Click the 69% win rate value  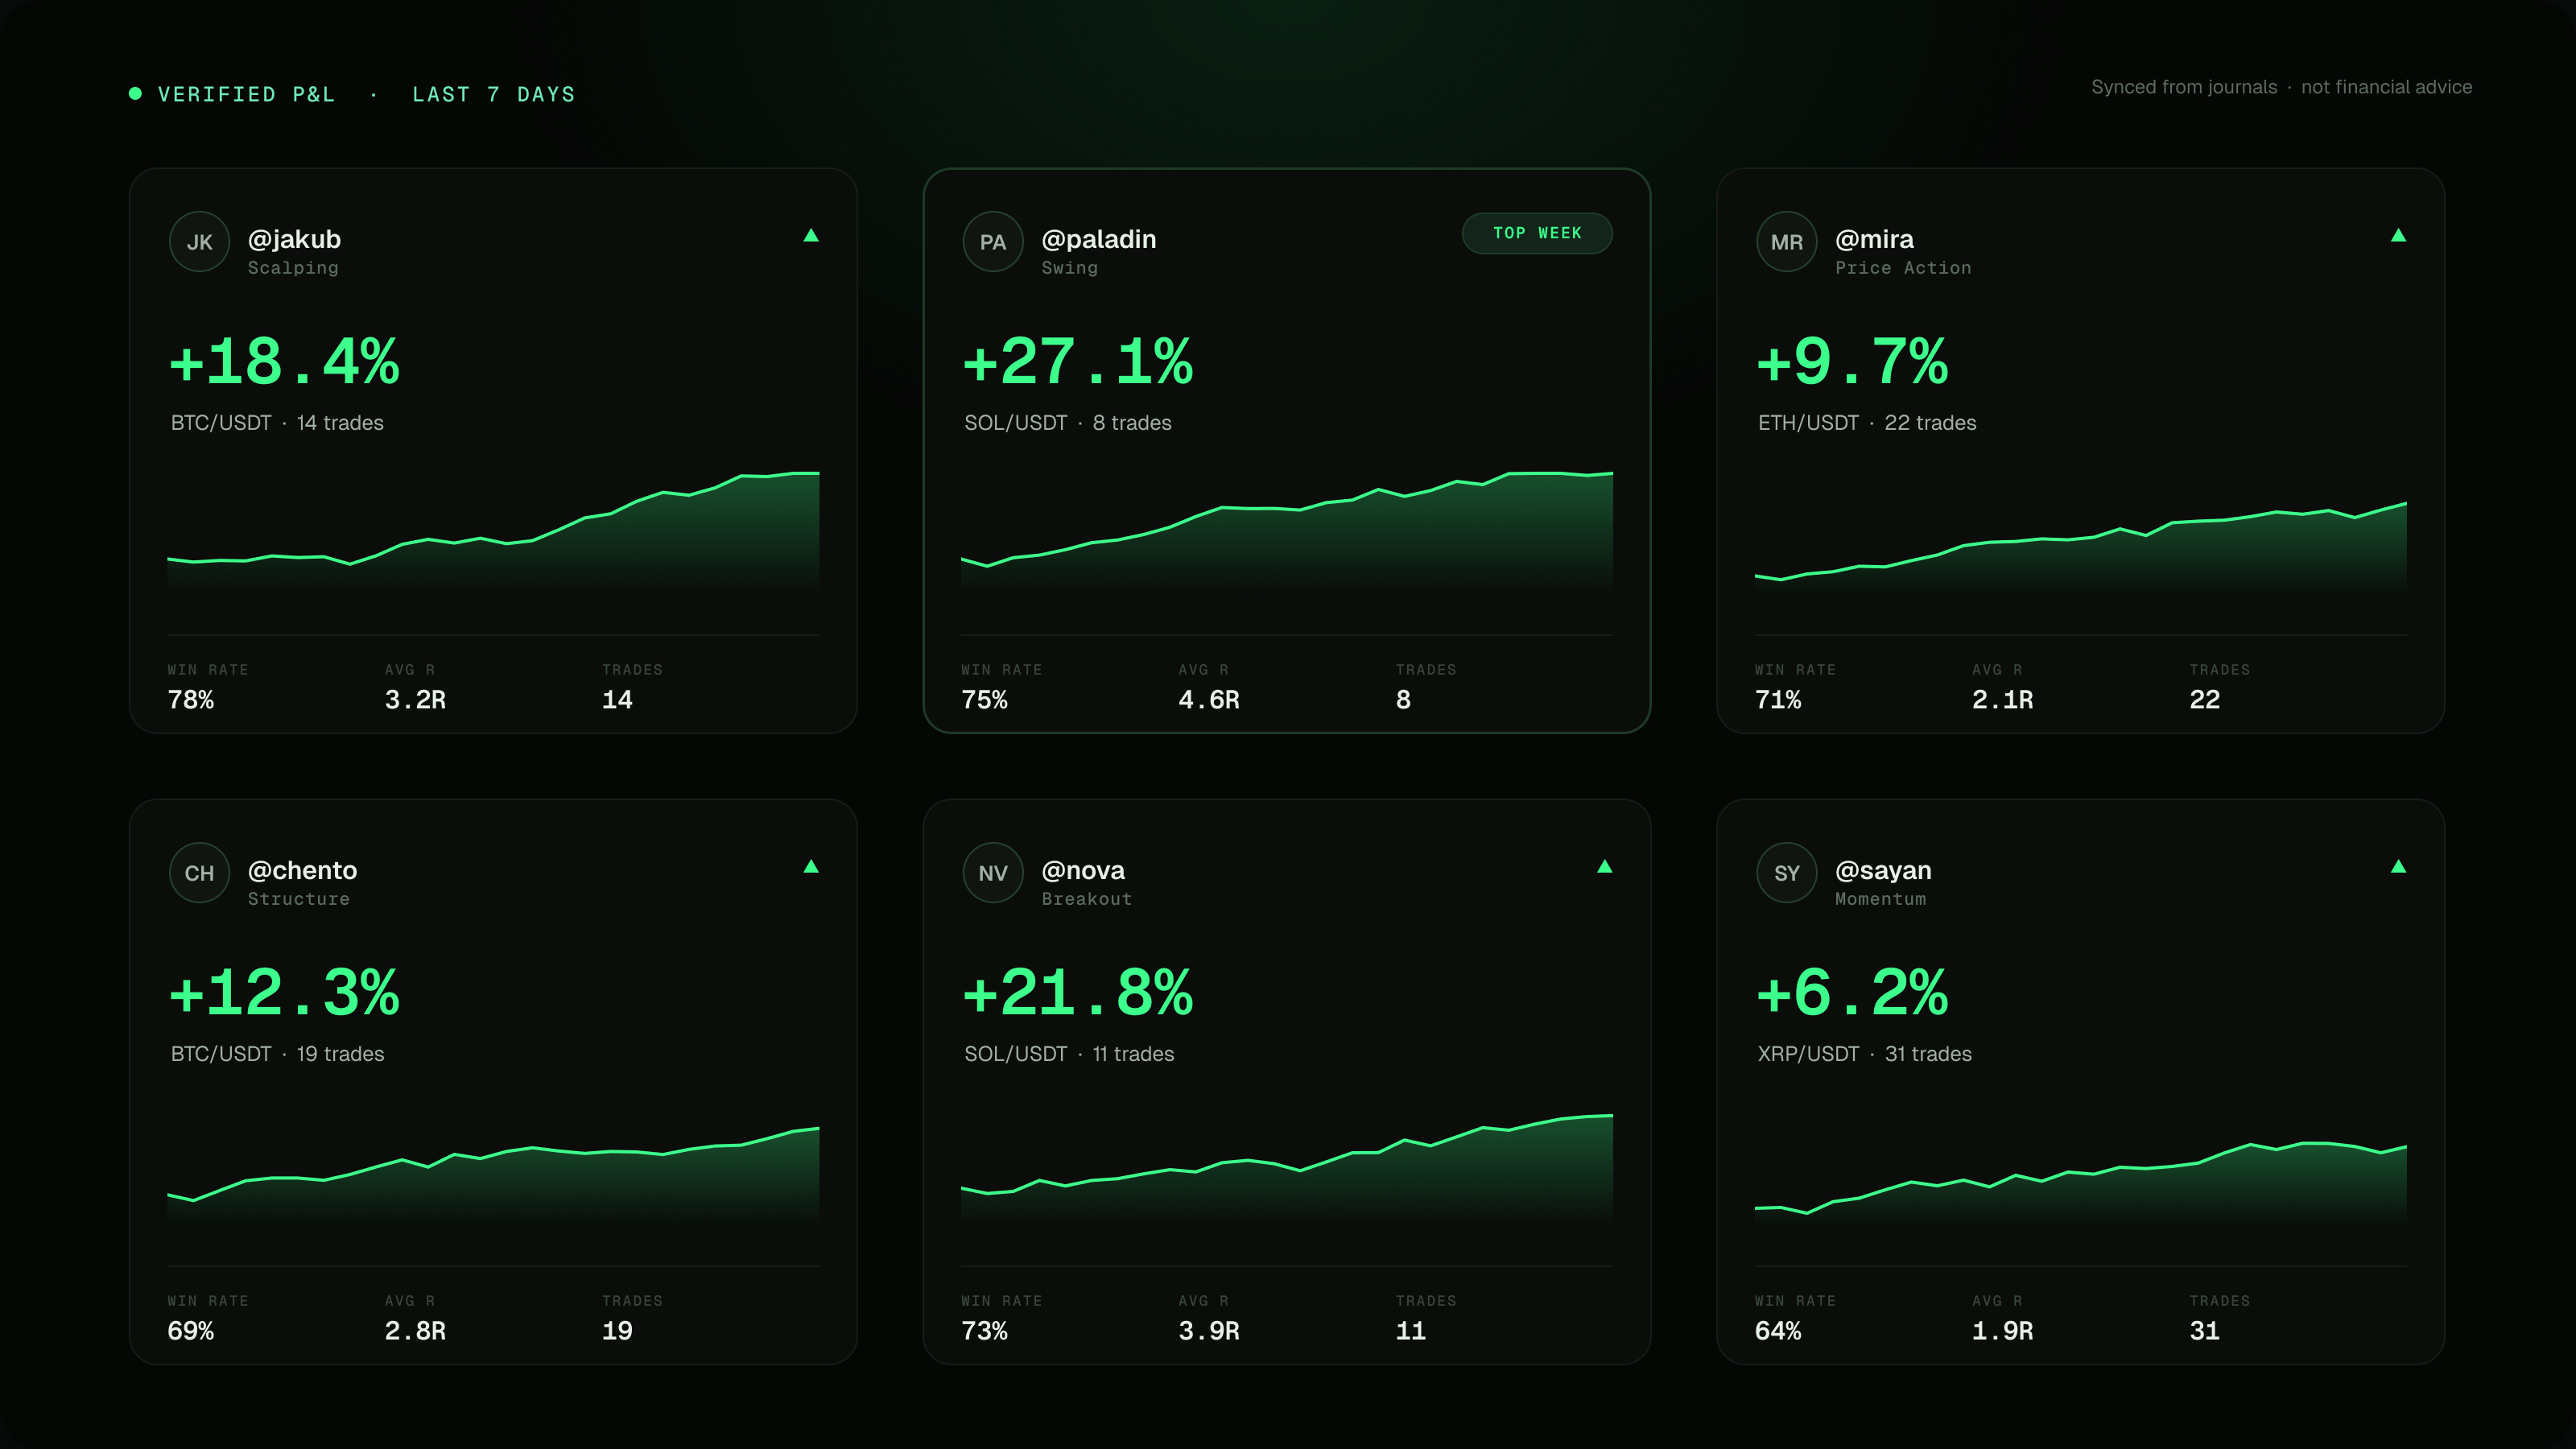[x=191, y=1331]
